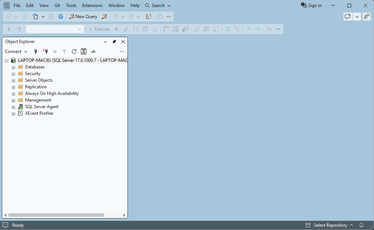This screenshot has width=374, height=230.
Task: Open the Activity Monitor icon
Action: (x=93, y=52)
